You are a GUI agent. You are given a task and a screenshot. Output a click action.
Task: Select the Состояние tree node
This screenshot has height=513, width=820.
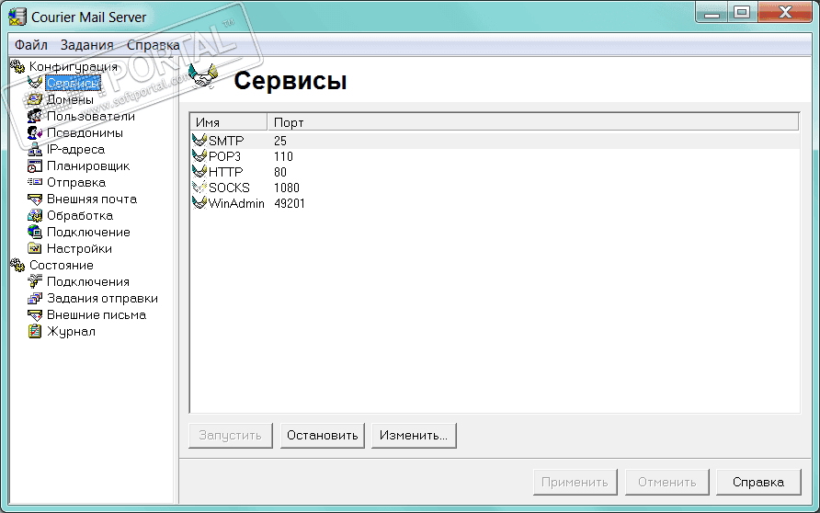click(62, 265)
